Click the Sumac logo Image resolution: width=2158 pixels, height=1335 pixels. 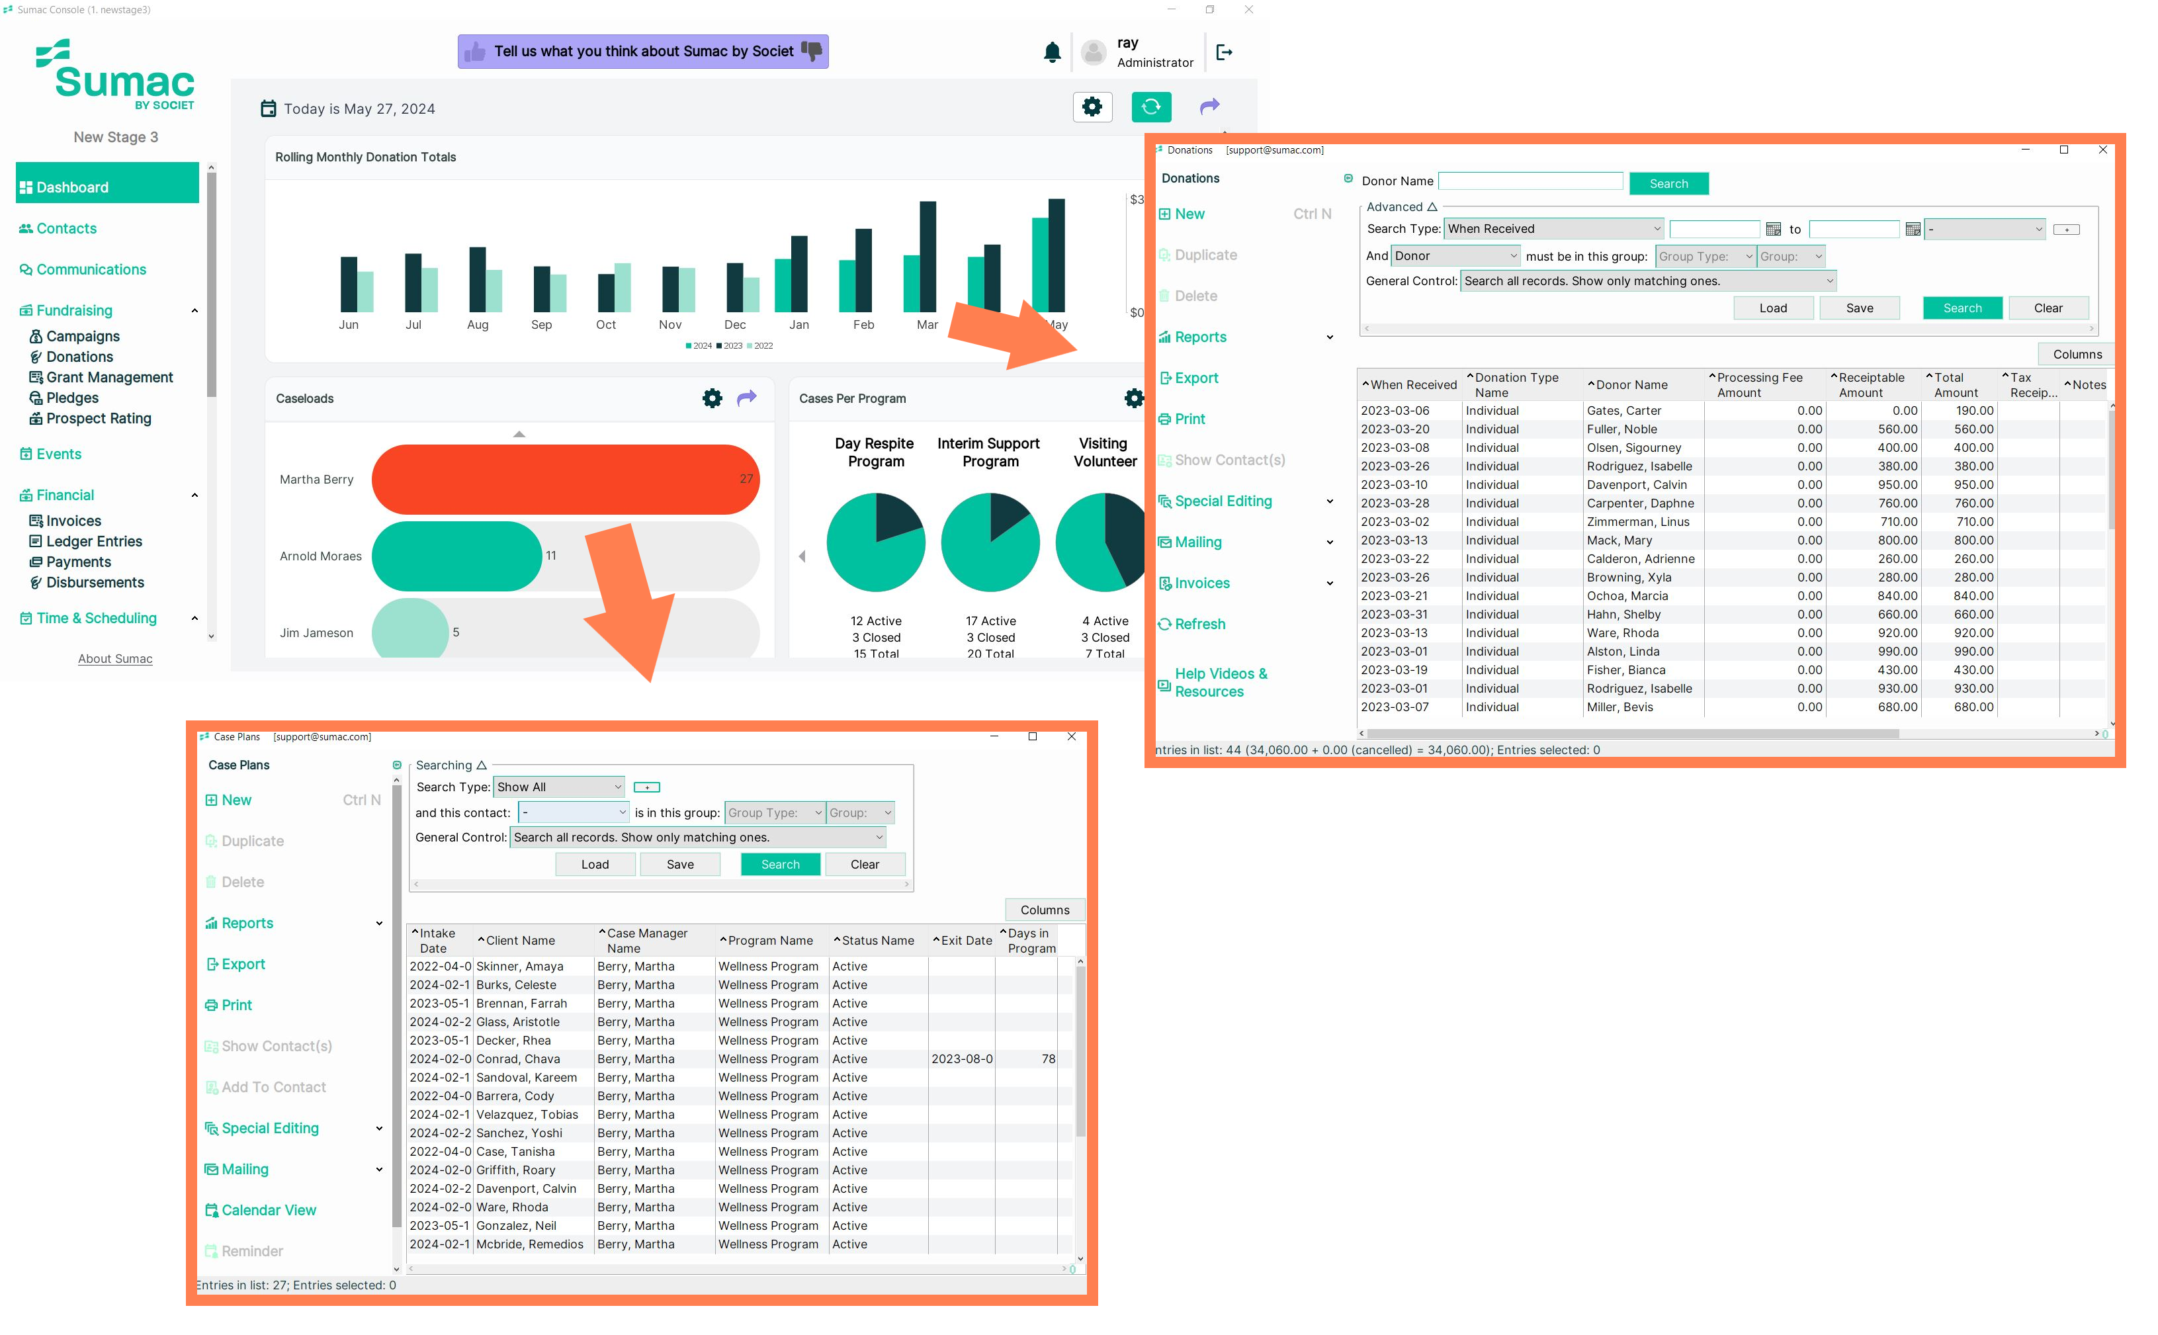(x=115, y=75)
